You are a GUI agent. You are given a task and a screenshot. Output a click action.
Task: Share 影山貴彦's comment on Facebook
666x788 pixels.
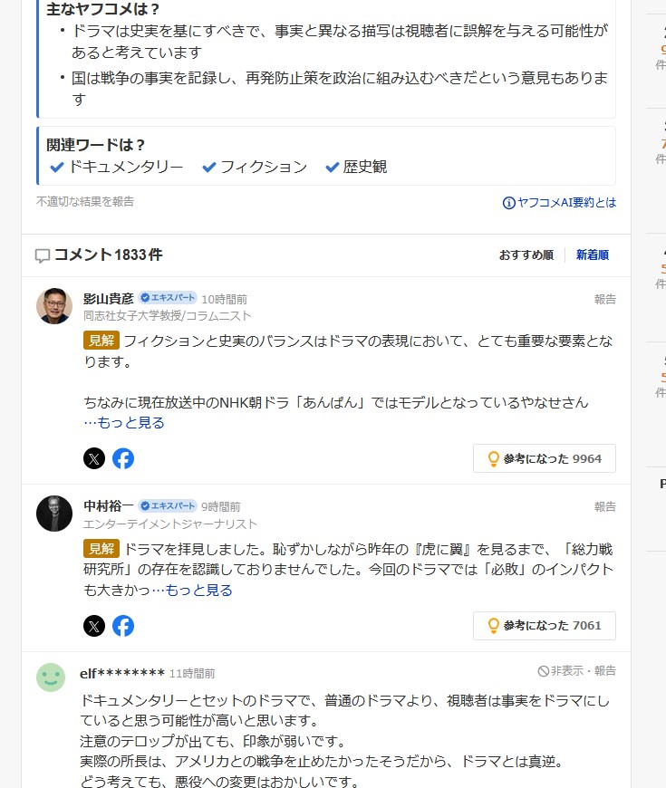pos(123,458)
